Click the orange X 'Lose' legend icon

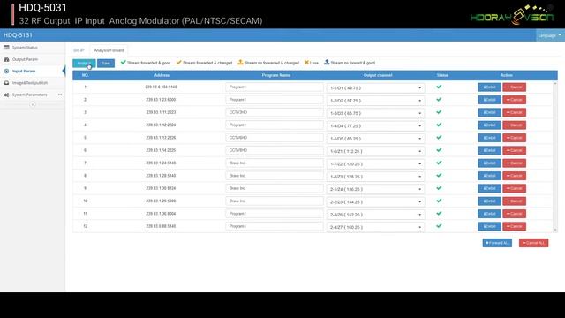tap(306, 63)
